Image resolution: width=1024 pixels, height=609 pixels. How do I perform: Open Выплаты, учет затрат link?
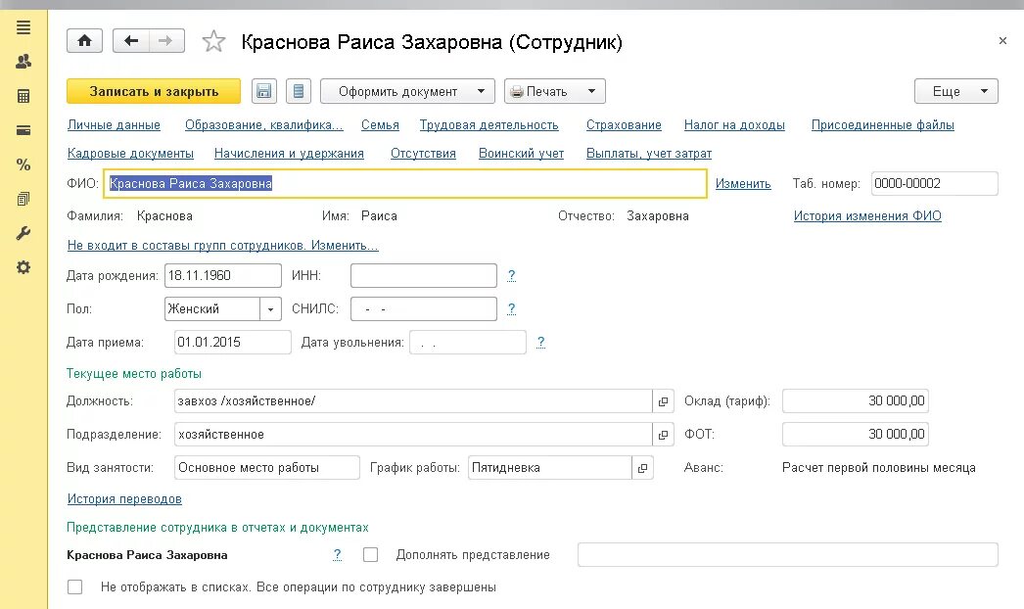click(649, 153)
